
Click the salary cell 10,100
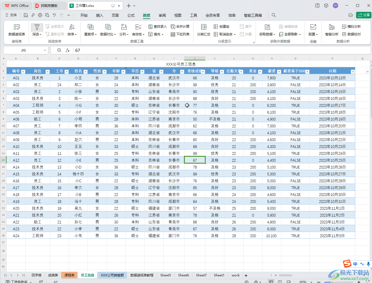point(271,236)
